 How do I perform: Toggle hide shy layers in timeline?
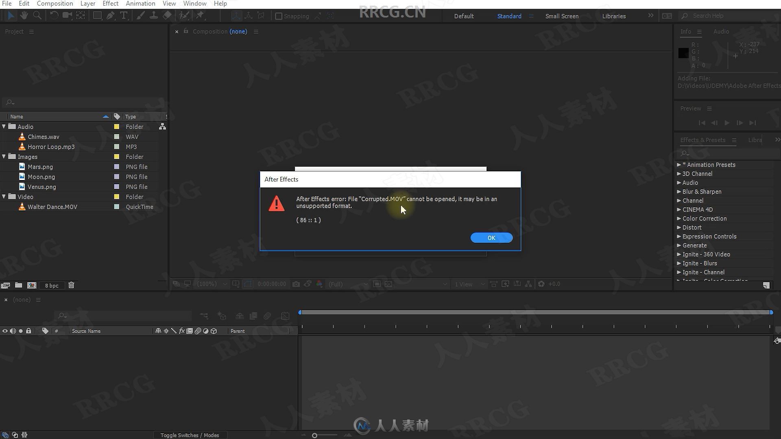pyautogui.click(x=240, y=316)
